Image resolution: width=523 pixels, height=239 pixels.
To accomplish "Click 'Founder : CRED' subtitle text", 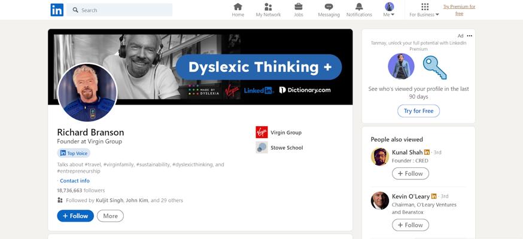I will click(410, 161).
